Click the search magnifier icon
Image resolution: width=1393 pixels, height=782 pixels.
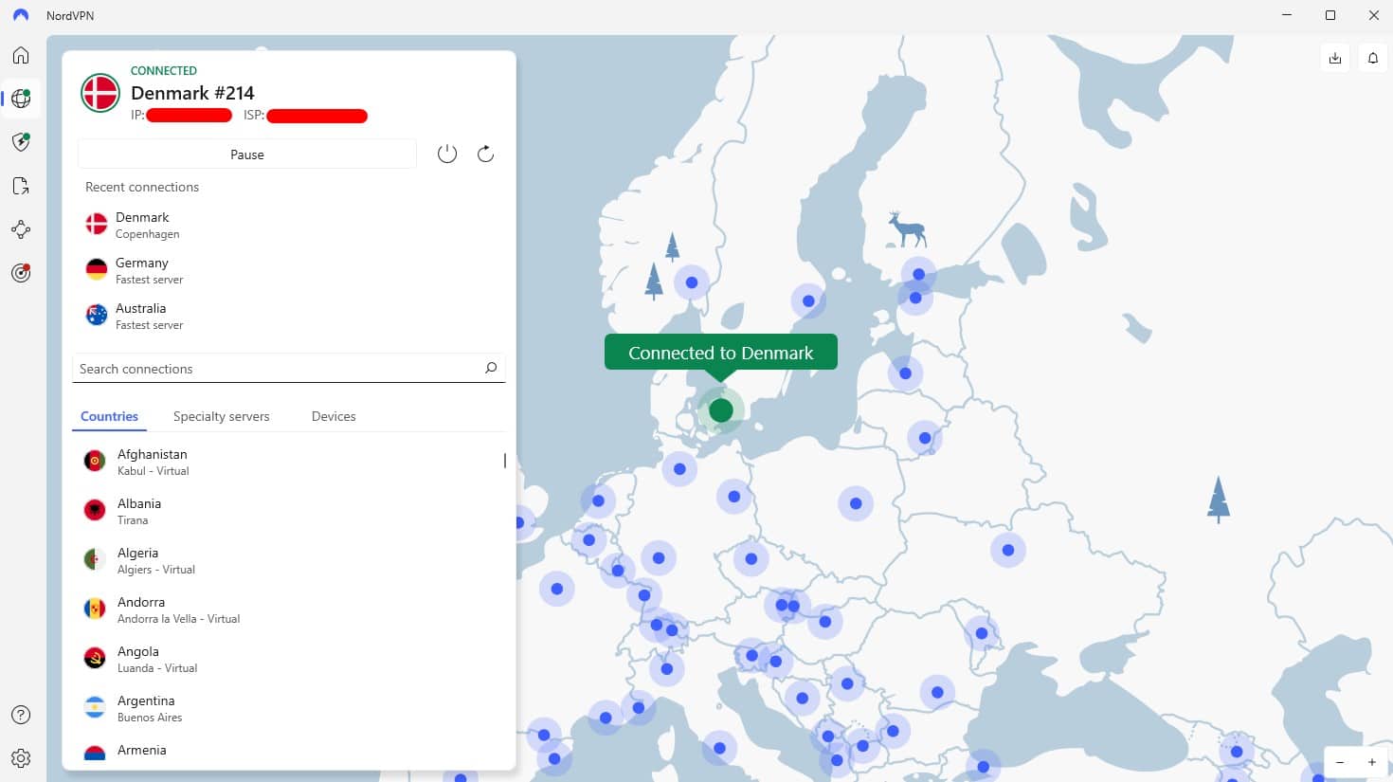tap(491, 368)
